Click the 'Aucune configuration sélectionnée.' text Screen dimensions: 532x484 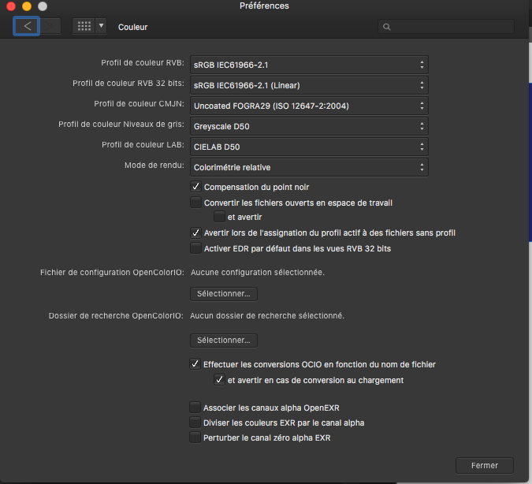tap(258, 272)
